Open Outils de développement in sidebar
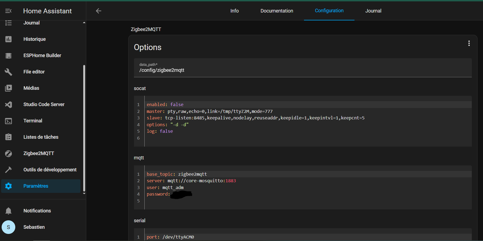Image resolution: width=483 pixels, height=241 pixels. pos(41,170)
